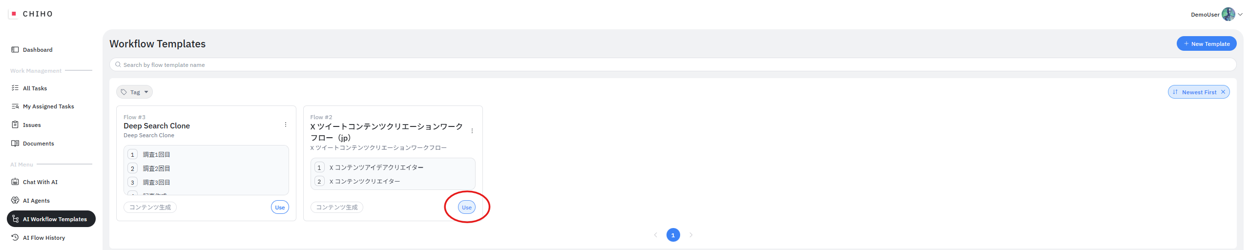
Task: Navigate to AI Agents
Action: click(x=36, y=201)
